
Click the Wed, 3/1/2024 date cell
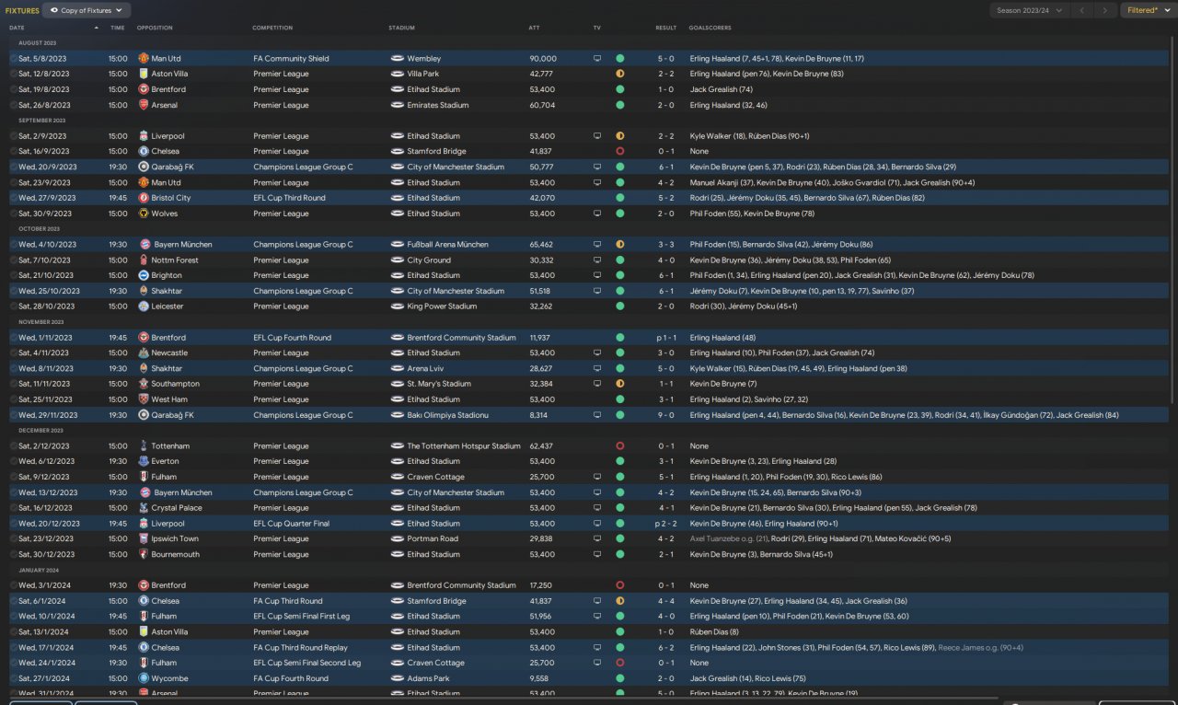(x=44, y=585)
